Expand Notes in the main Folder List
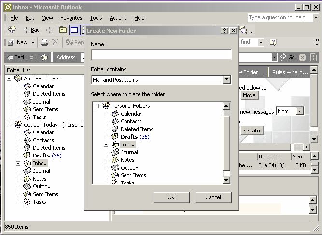 pos(18,179)
